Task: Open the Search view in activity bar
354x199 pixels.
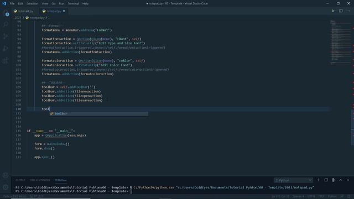Action: click(x=6, y=24)
